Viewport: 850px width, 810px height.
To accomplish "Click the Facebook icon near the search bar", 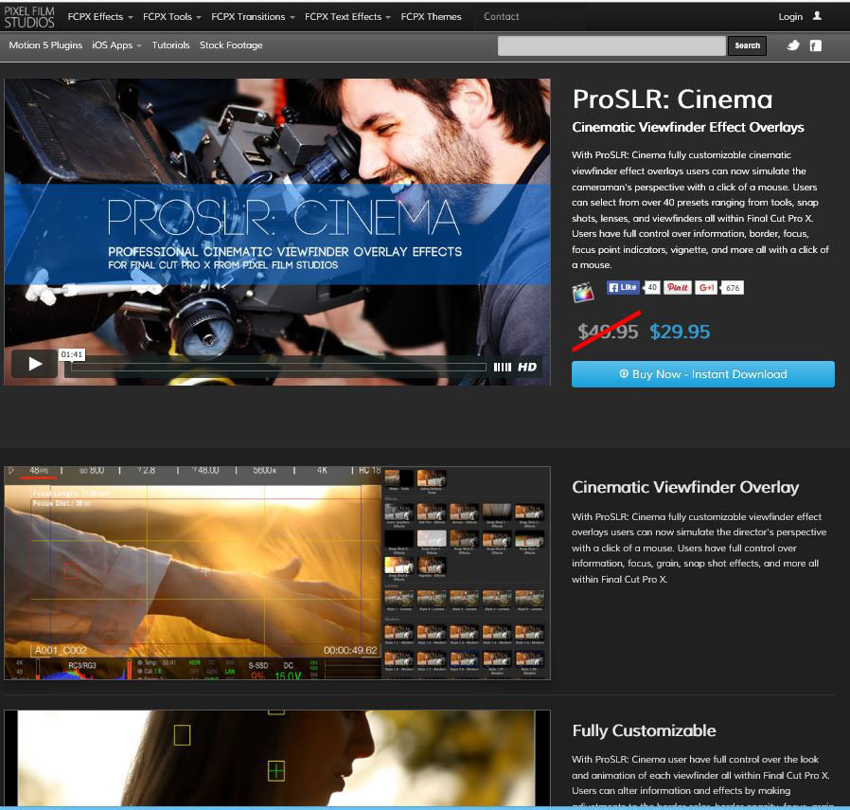I will (815, 45).
